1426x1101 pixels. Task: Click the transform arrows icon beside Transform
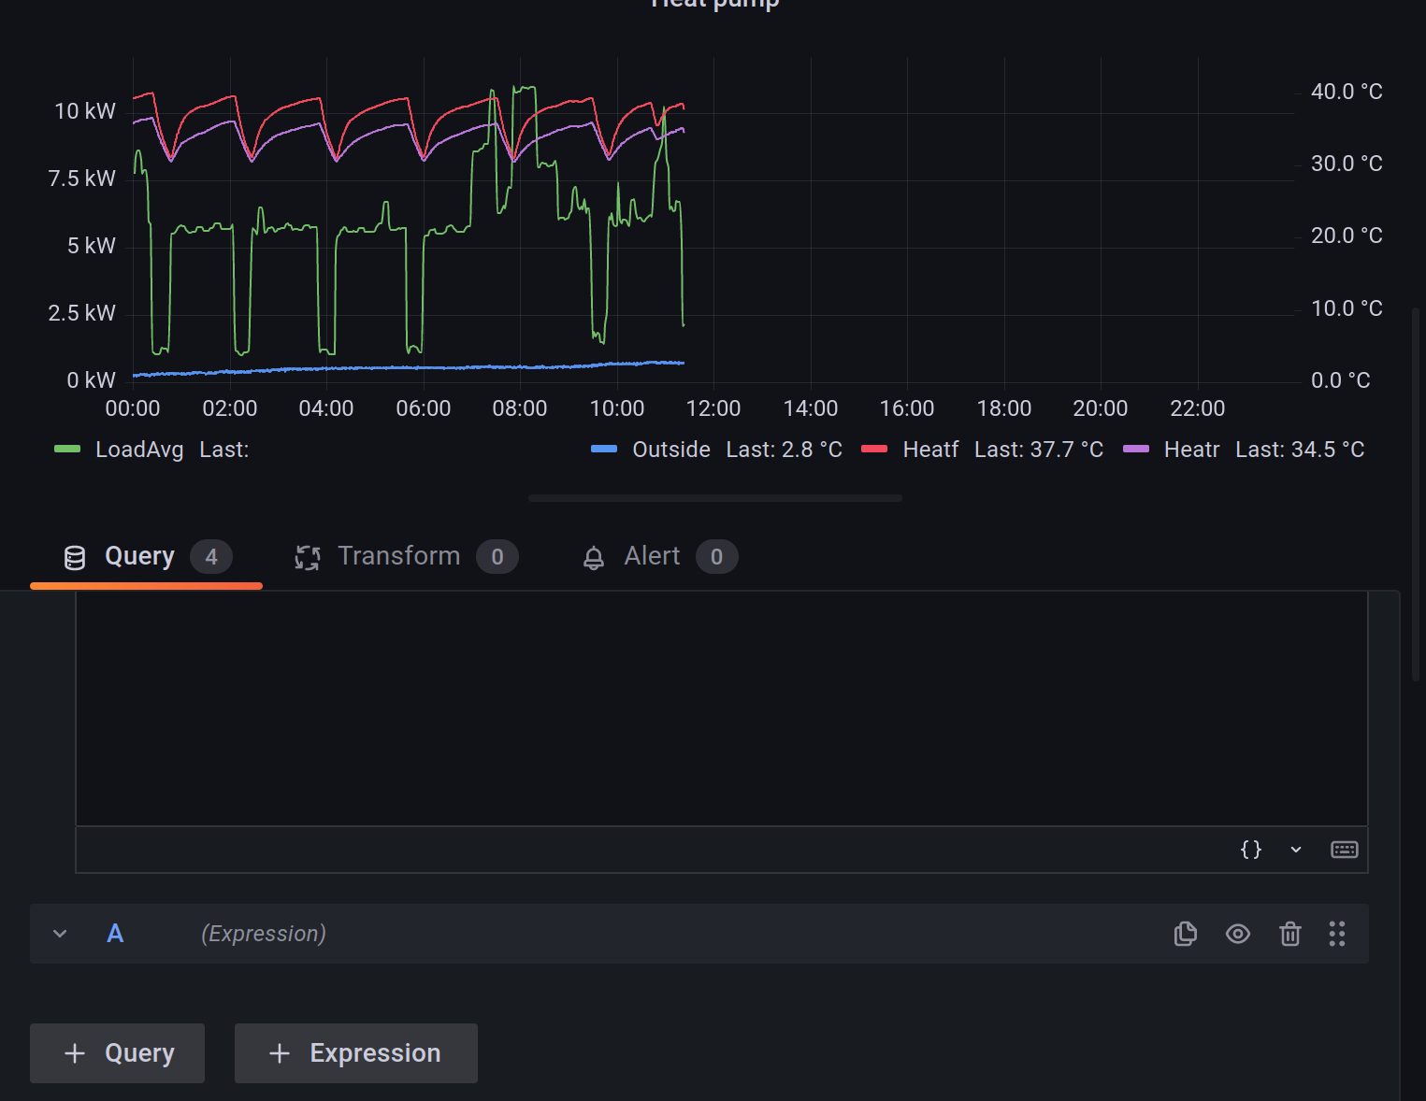tap(307, 556)
